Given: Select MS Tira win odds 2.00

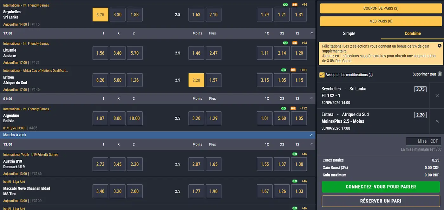Looking at the screenshot, I should coord(134,191).
